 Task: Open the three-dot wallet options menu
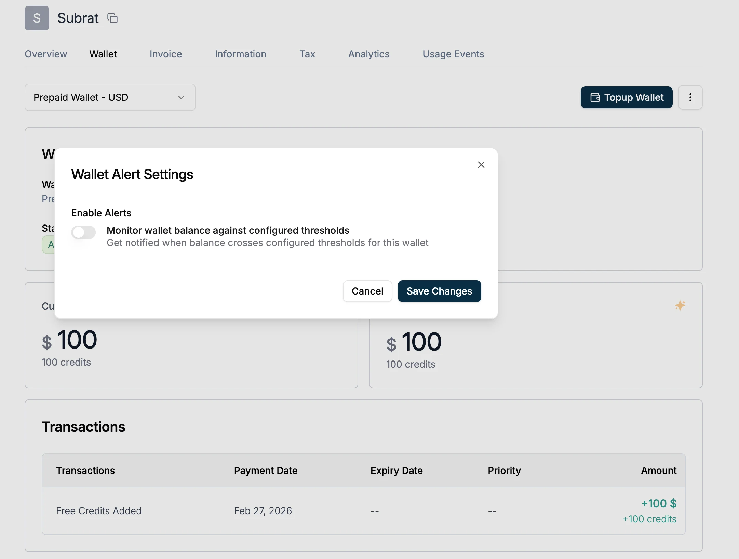pos(690,97)
